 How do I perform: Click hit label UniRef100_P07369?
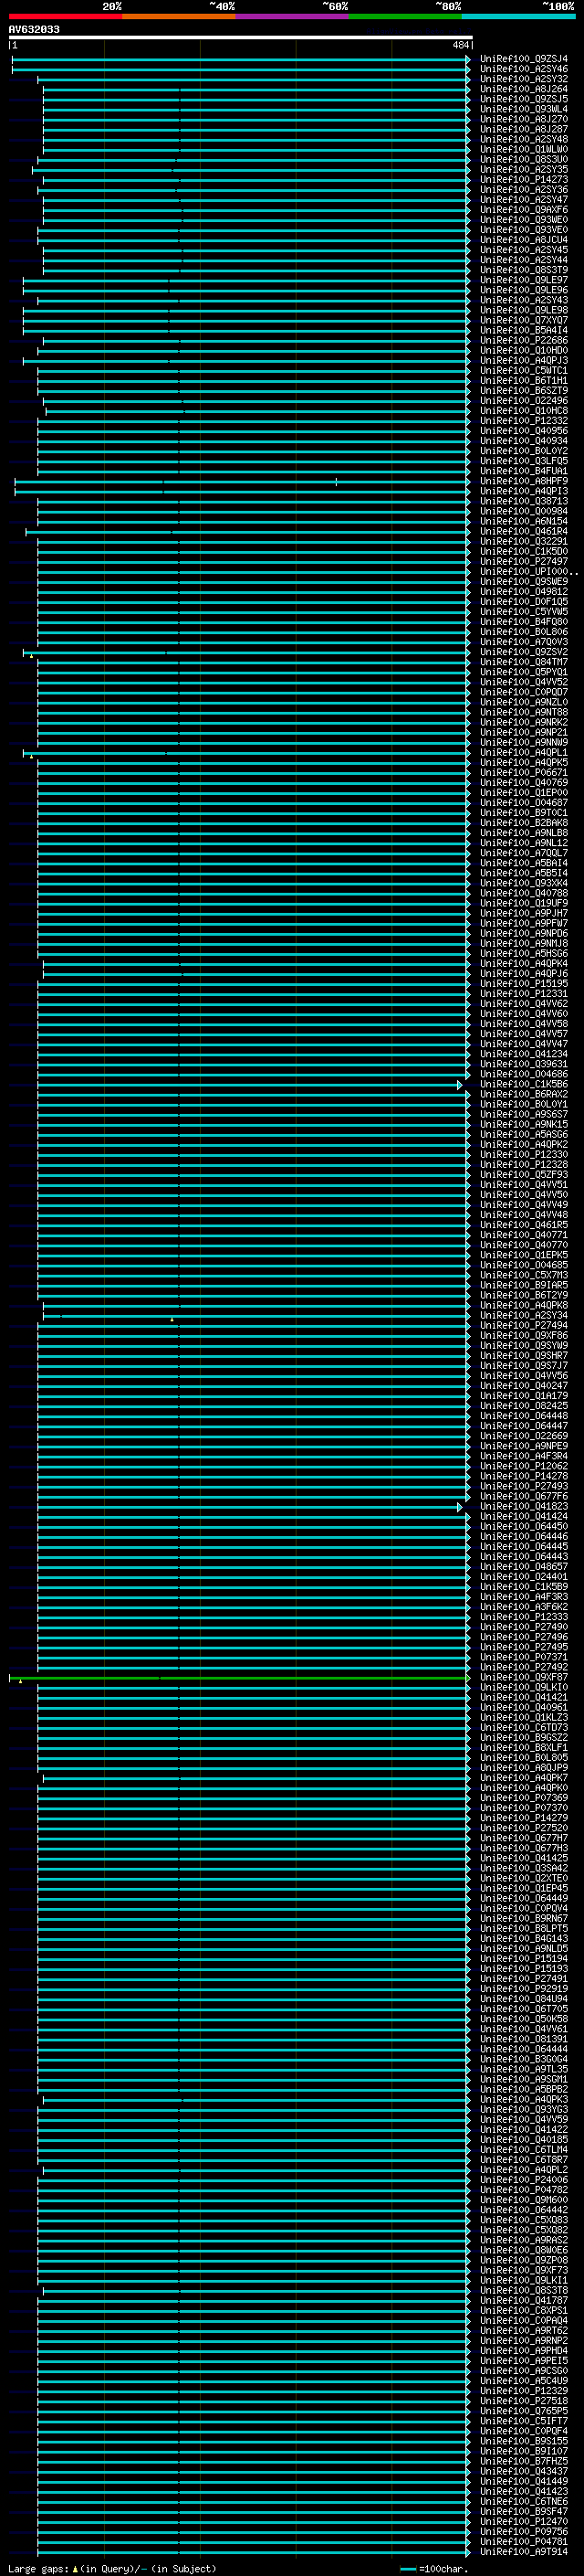(524, 1798)
